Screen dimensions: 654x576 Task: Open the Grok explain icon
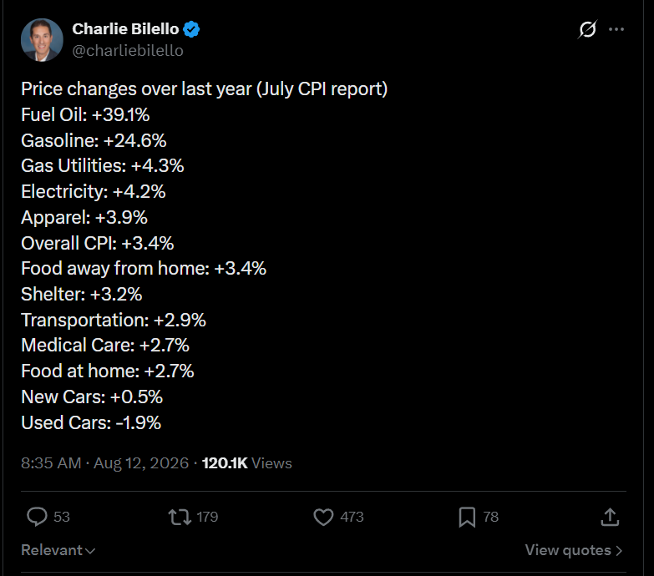pos(587,29)
